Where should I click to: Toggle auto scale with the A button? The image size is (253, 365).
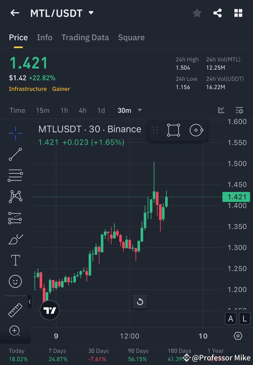tap(231, 319)
